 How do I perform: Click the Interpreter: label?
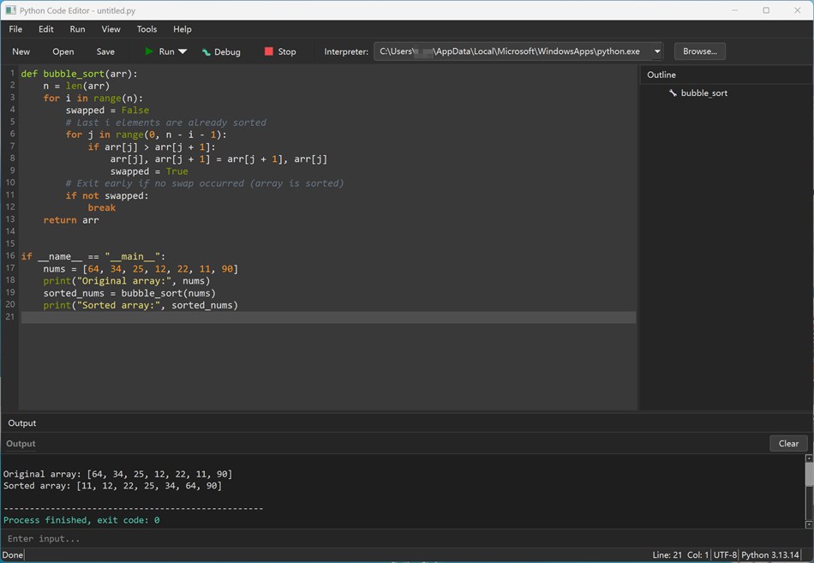click(346, 51)
